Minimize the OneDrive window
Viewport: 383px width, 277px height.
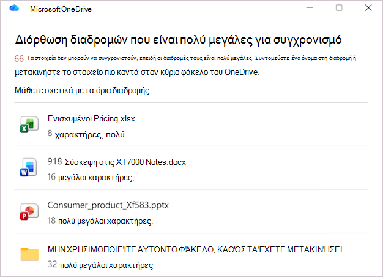[x=310, y=8]
